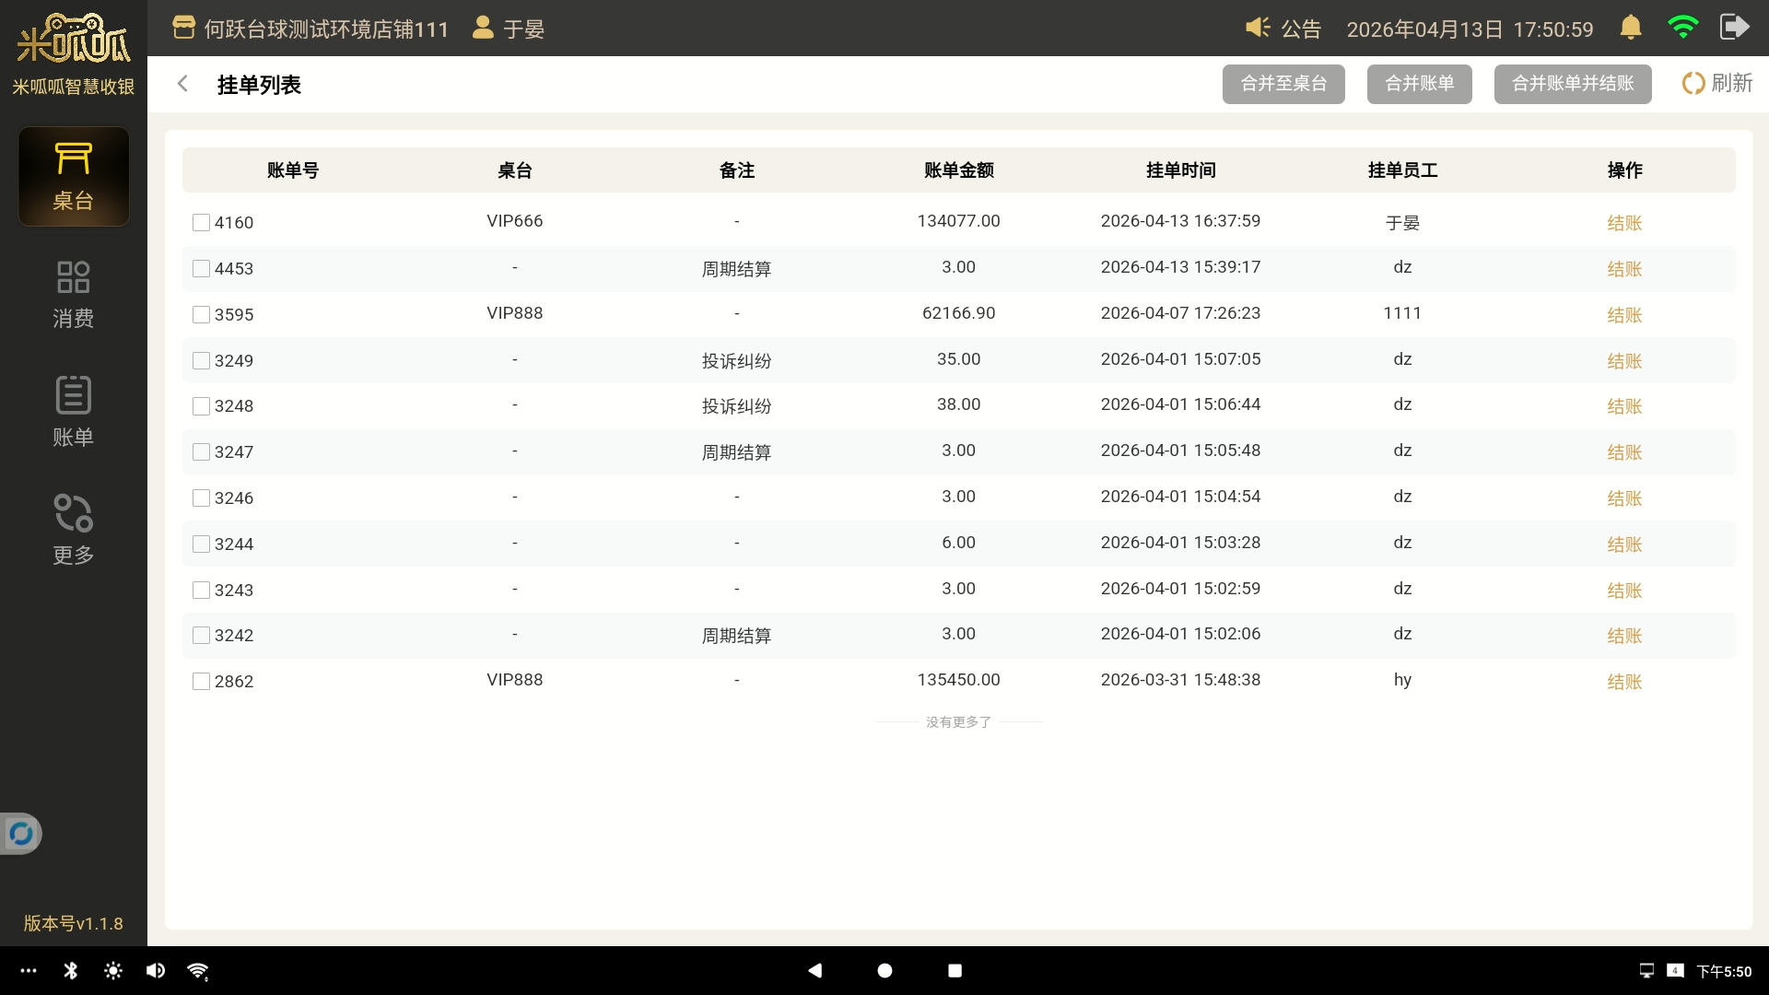Click 结账 link for bill 4453
Image resolution: width=1769 pixels, height=995 pixels.
coord(1623,269)
